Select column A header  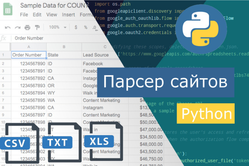click(x=29, y=47)
